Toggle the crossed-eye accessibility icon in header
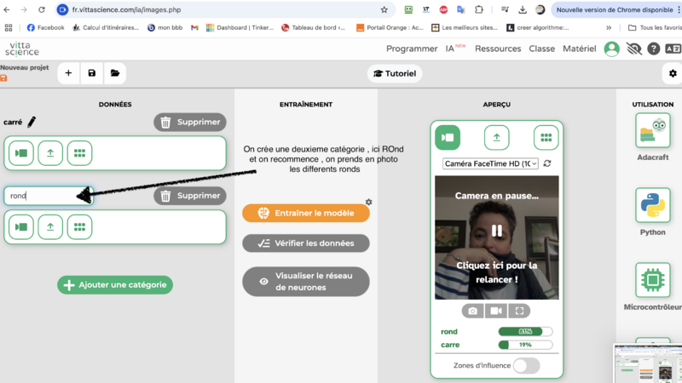 [x=633, y=49]
